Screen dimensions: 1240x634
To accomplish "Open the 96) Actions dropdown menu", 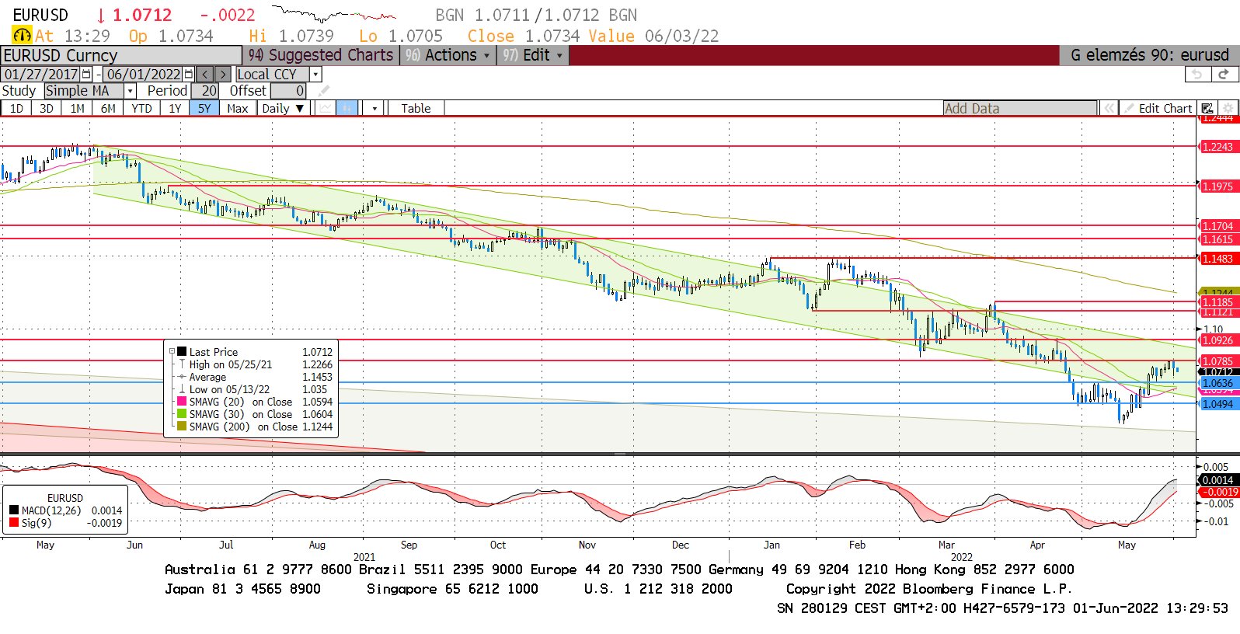I will click(x=448, y=55).
